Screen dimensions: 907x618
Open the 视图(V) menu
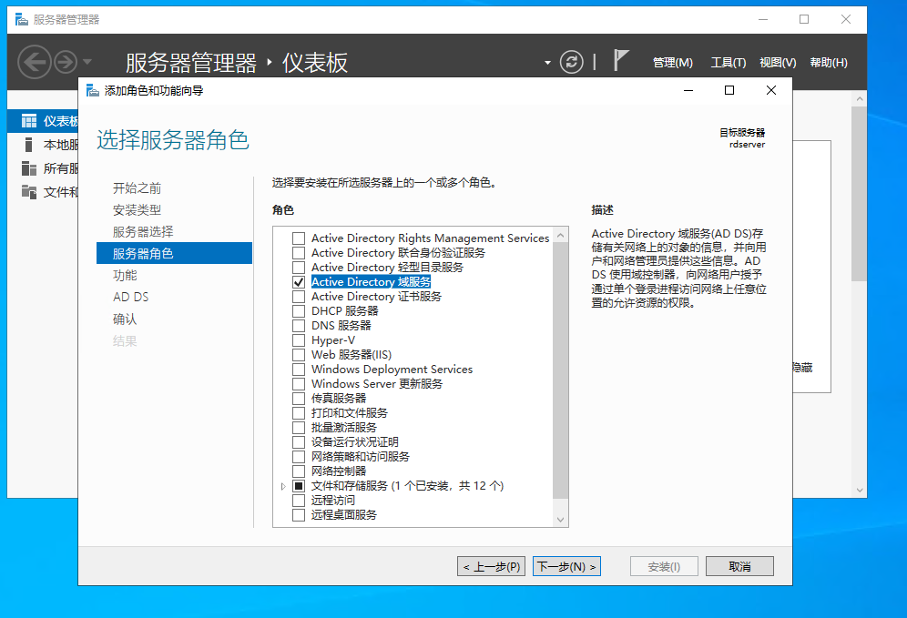pos(778,63)
